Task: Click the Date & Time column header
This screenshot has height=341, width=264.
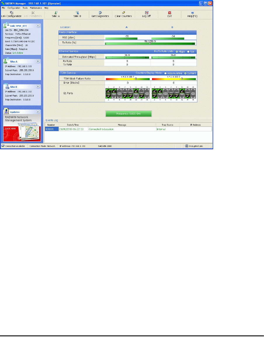Action: coord(73,125)
